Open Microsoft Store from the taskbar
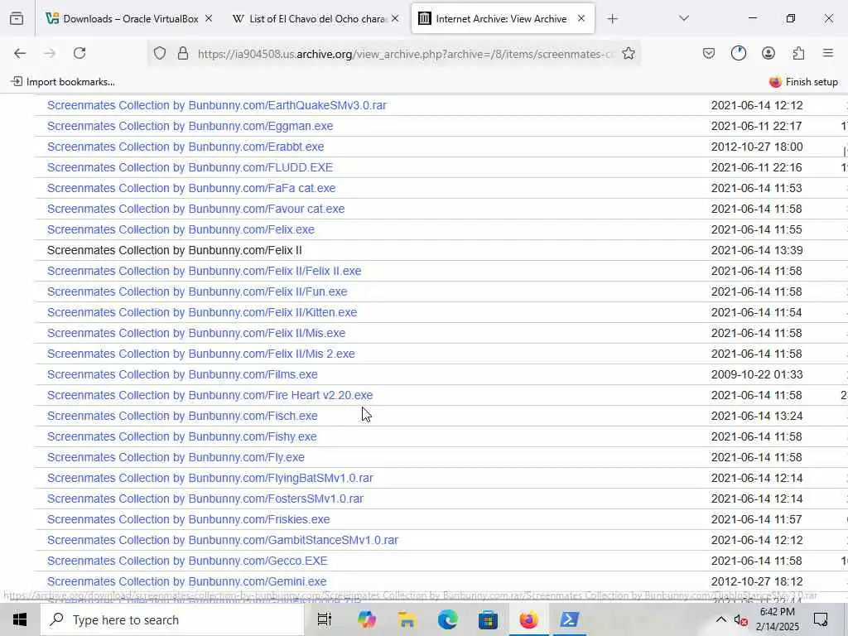Image resolution: width=848 pixels, height=636 pixels. pyautogui.click(x=488, y=619)
